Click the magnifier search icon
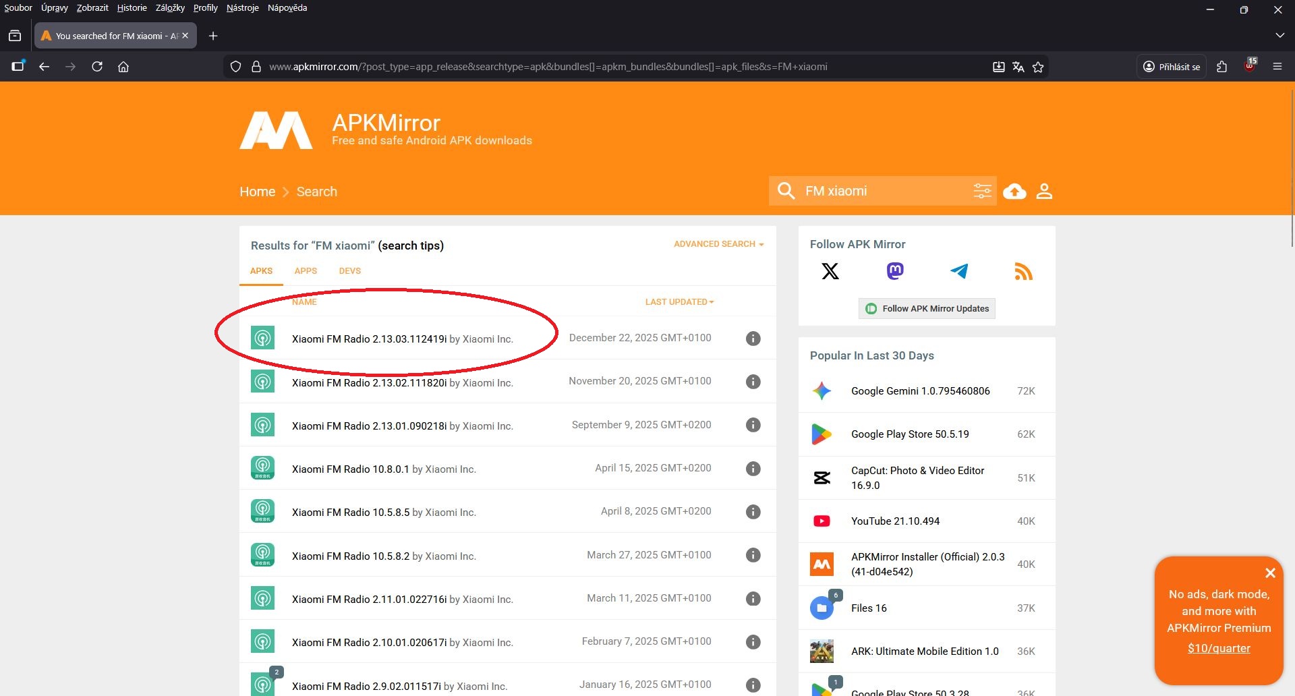 tap(786, 191)
